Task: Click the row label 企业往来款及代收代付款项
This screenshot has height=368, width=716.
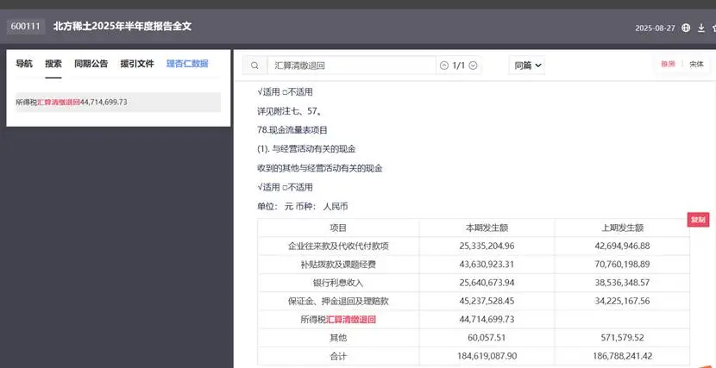Action: pyautogui.click(x=338, y=246)
